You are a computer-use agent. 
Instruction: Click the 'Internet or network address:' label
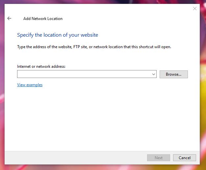point(41,66)
